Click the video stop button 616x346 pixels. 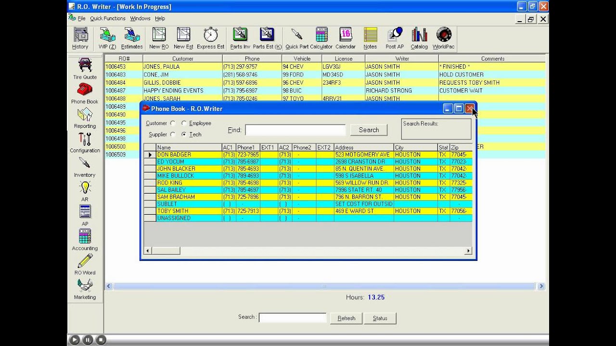coord(101,340)
